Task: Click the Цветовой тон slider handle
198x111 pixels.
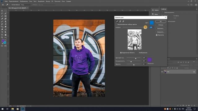Action: [x=136, y=58]
